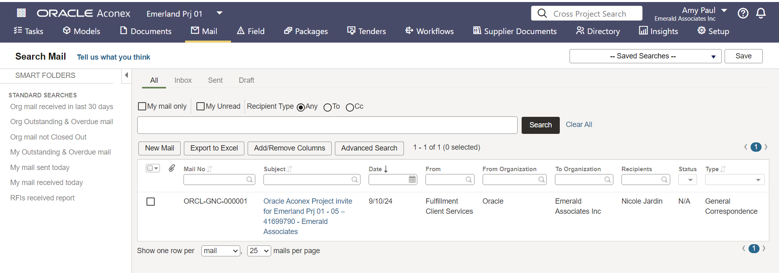Click the help question mark icon

click(x=743, y=13)
